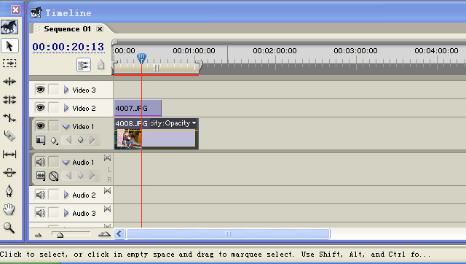Select the Slip tool

(x=9, y=154)
